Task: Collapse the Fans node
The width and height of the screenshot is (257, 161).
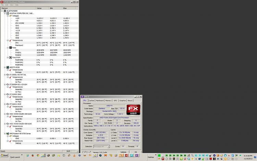Action: click(8, 48)
